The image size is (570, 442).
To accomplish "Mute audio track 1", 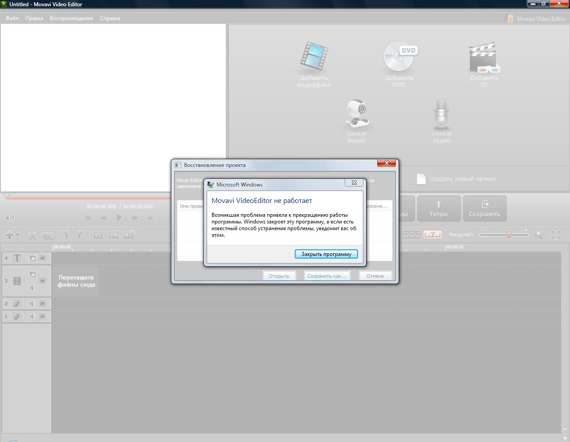I will (32, 316).
